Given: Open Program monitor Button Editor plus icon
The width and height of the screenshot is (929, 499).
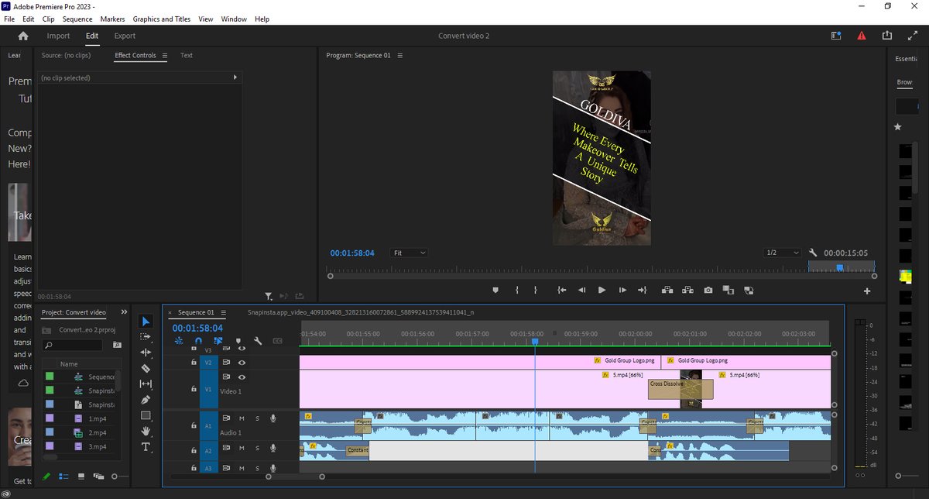Looking at the screenshot, I should [867, 291].
